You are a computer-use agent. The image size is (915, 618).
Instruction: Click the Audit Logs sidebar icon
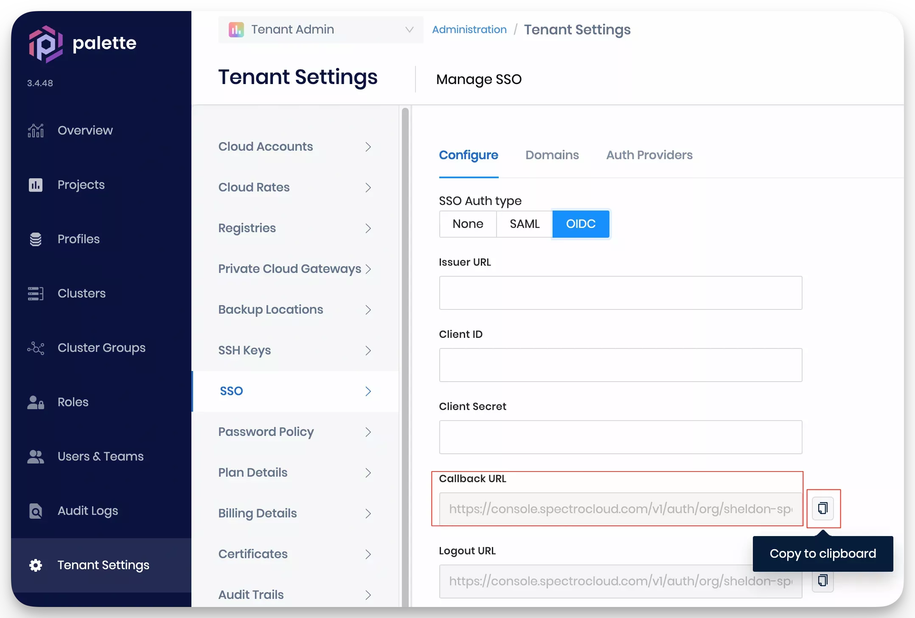[x=36, y=510]
